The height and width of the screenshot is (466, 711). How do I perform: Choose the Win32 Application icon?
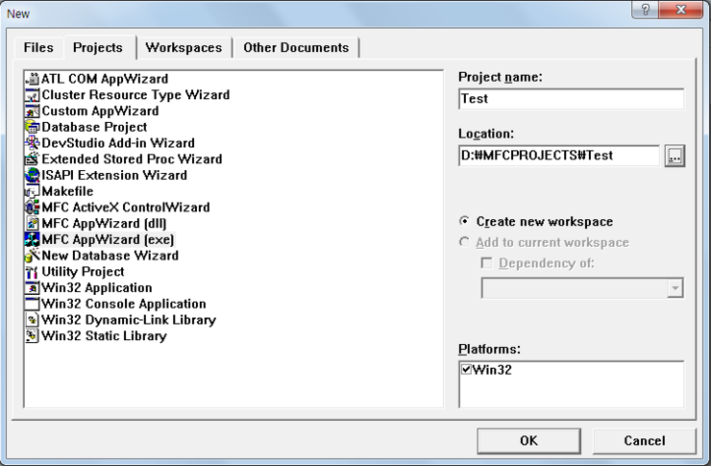tap(33, 288)
